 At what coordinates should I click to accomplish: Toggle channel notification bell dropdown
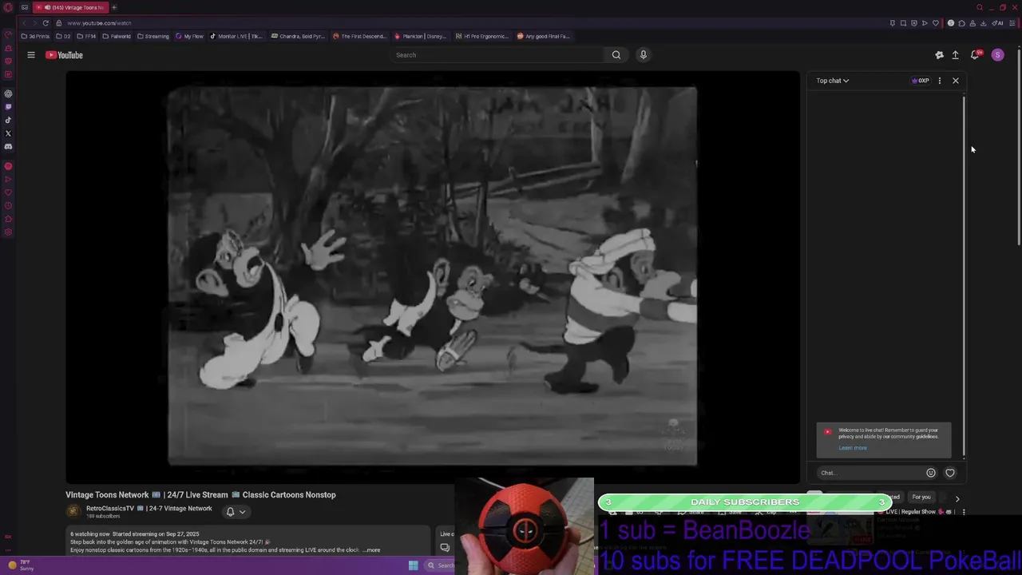tap(235, 512)
